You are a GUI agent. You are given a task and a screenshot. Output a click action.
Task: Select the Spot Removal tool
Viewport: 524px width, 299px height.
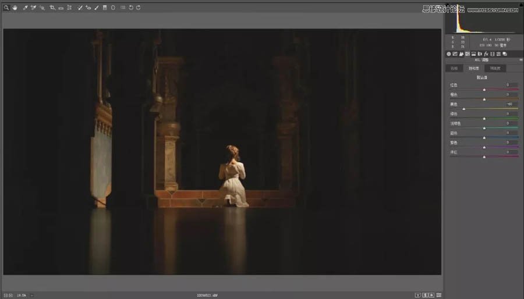pos(80,8)
